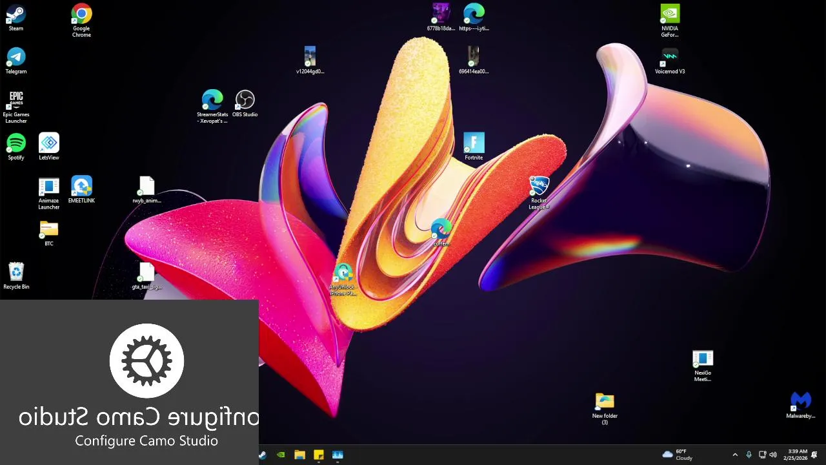The image size is (826, 465).
Task: Show hidden system tray icons
Action: click(734, 455)
